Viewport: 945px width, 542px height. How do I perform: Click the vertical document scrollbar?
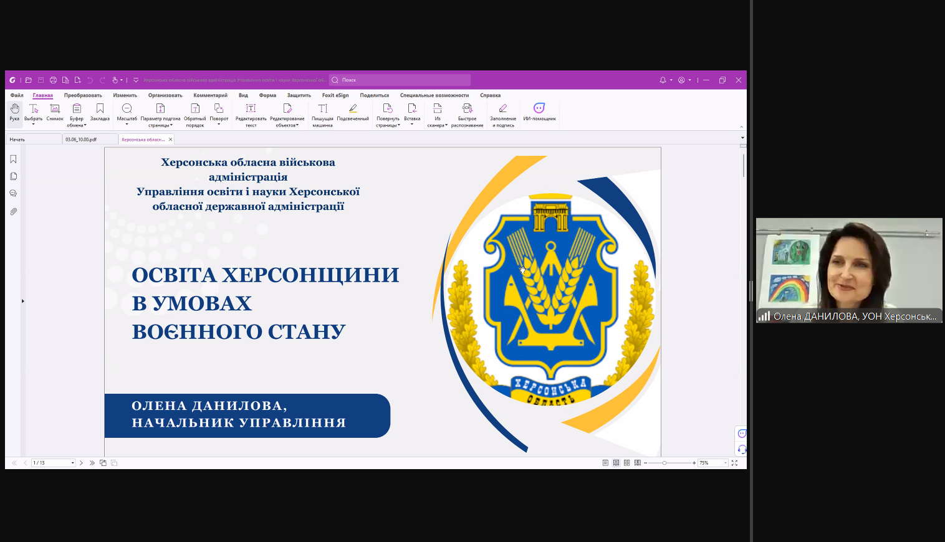(743, 165)
